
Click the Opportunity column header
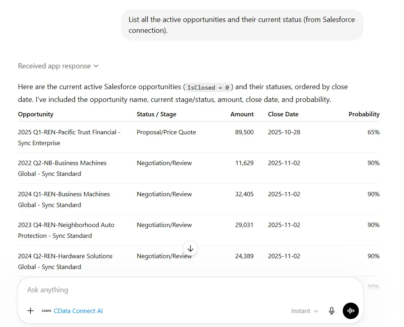(x=36, y=114)
